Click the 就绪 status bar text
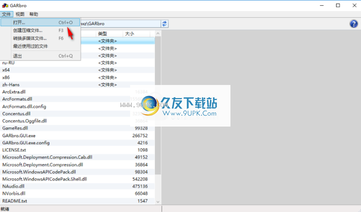Screen dimensions: 361x212 [5, 209]
